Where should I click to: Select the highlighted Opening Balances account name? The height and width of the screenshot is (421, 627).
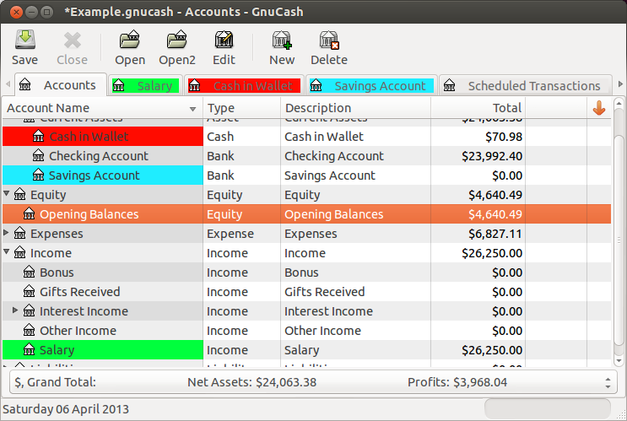(89, 214)
